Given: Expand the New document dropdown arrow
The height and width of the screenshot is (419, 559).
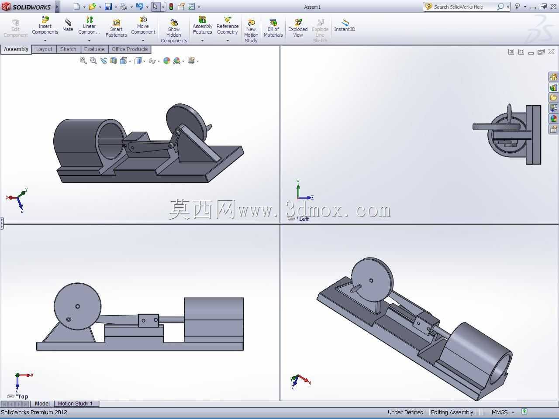Looking at the screenshot, I should tap(84, 7).
